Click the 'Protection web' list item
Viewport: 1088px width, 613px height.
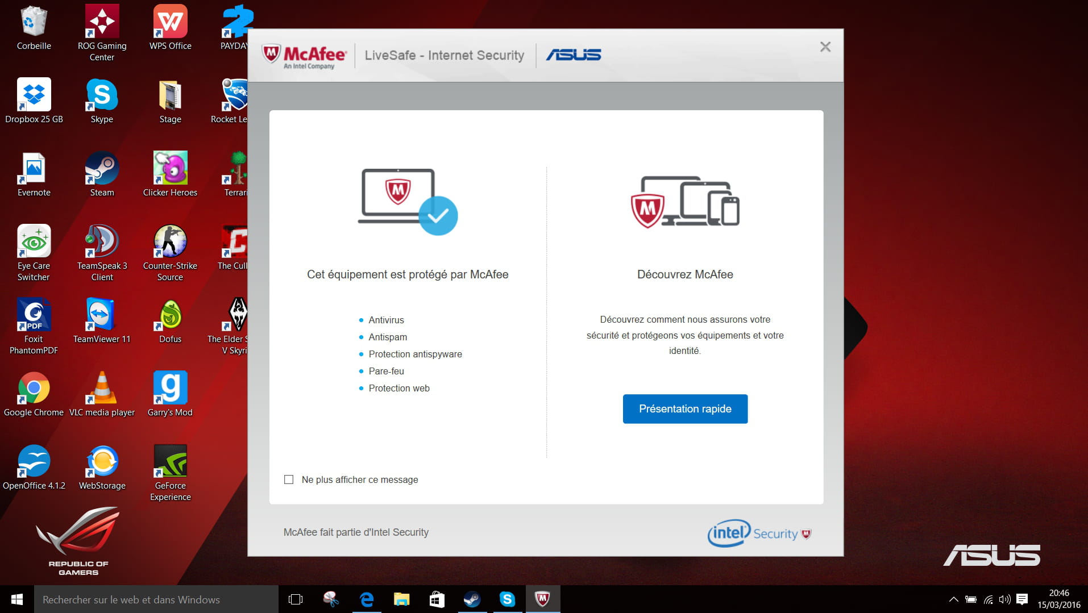tap(399, 388)
